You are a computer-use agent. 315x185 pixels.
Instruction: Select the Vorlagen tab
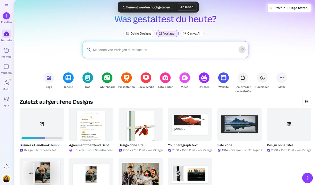click(x=167, y=33)
